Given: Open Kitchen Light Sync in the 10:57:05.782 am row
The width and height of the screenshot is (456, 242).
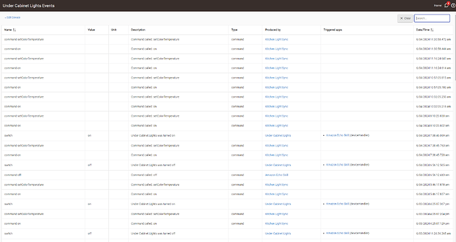Looking at the screenshot, I should (x=276, y=87).
